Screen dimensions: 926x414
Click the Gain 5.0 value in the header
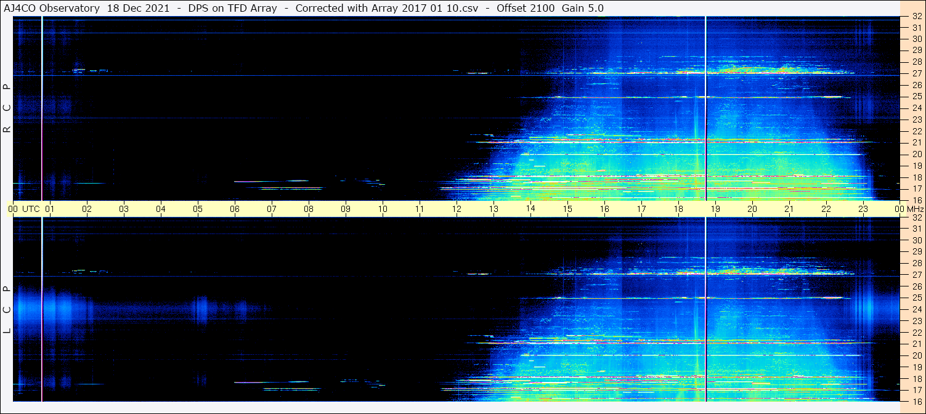(x=583, y=8)
